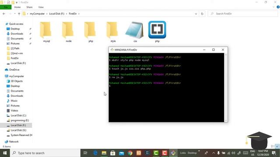Click Properties icon in title bar

[8, 2]
